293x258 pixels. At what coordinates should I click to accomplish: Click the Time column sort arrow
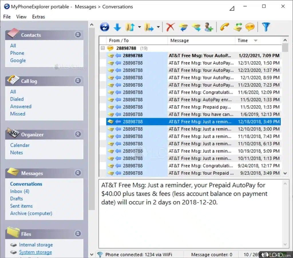click(x=256, y=41)
